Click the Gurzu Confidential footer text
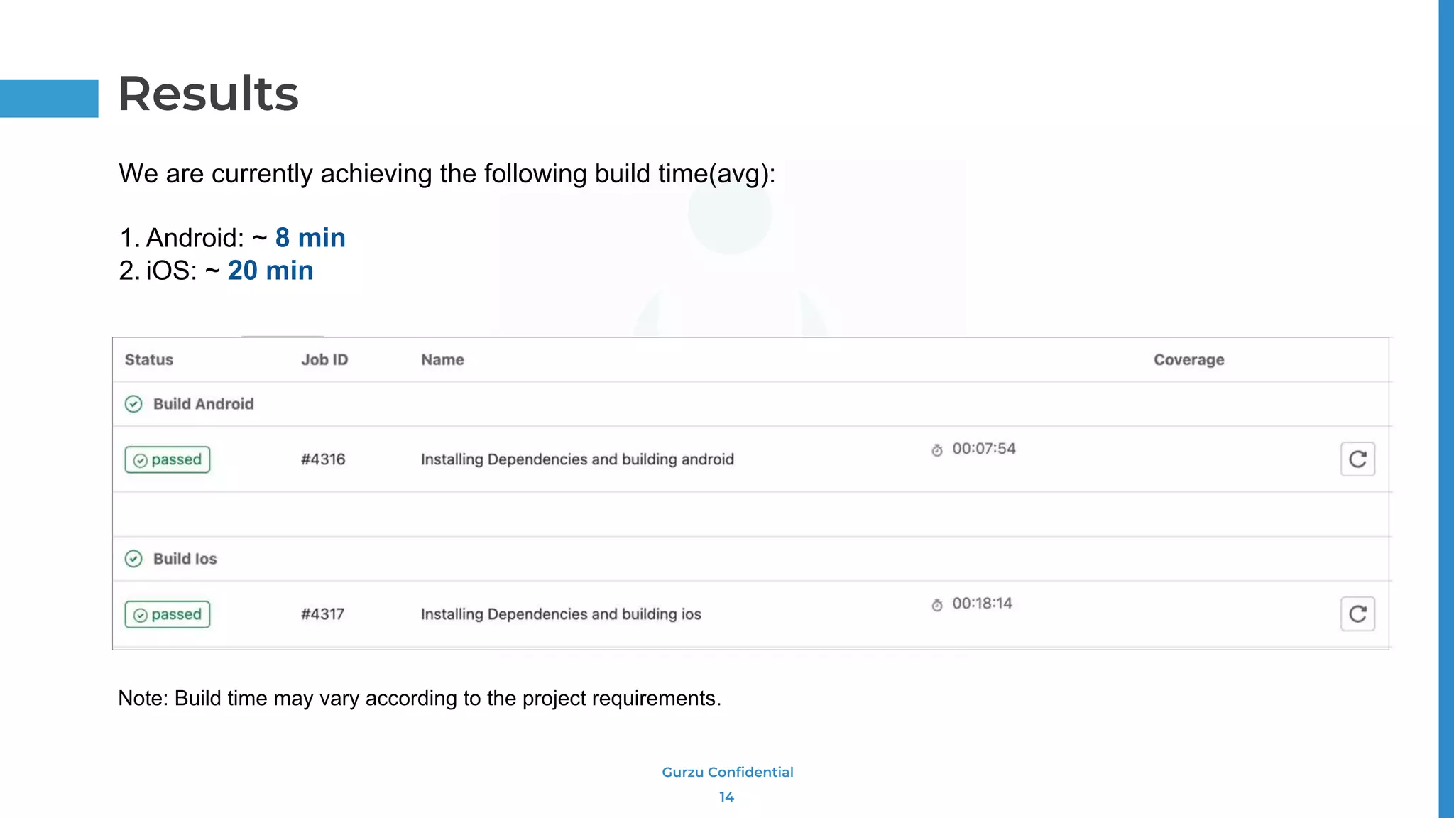Image resolution: width=1454 pixels, height=818 pixels. [727, 772]
